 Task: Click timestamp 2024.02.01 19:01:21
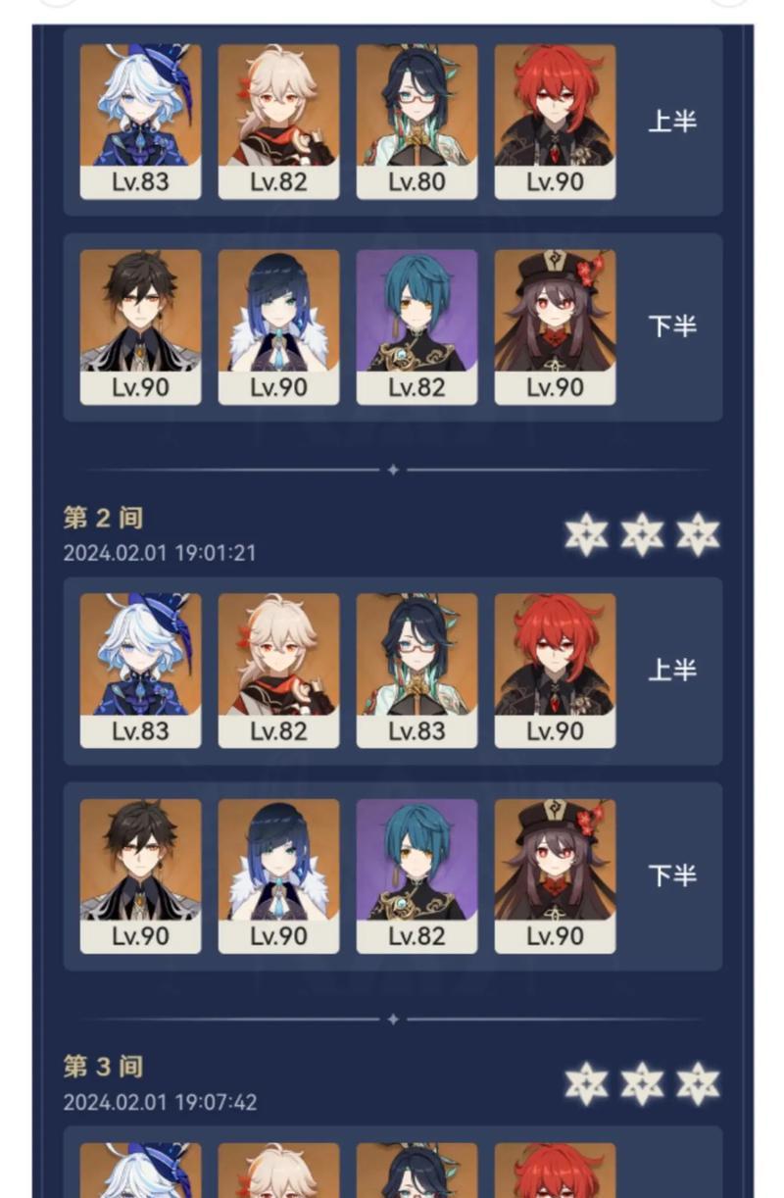[160, 553]
